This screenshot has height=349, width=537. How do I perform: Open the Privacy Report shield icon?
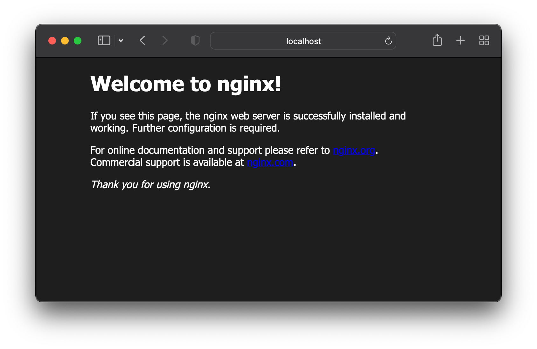195,40
